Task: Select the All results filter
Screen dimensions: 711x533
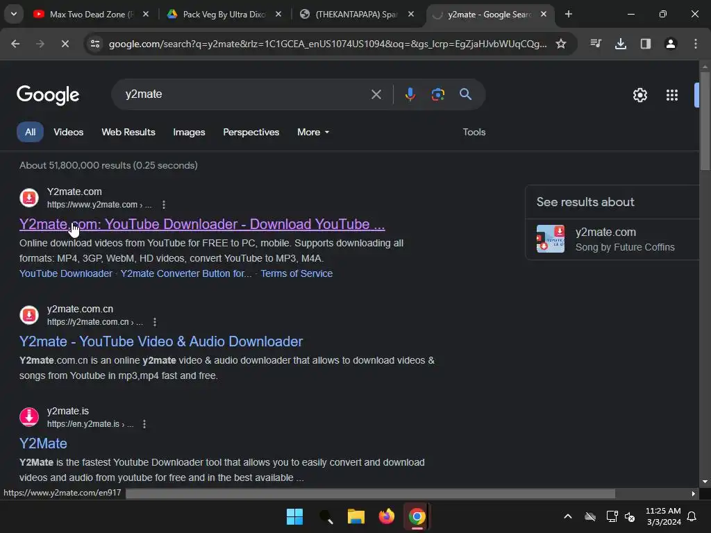Action: [x=31, y=132]
